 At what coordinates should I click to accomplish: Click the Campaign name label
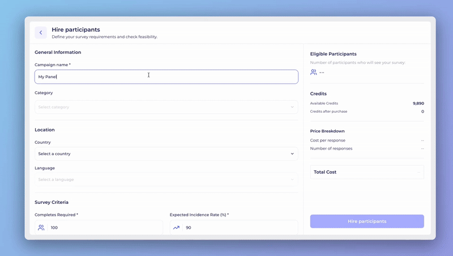coord(53,65)
